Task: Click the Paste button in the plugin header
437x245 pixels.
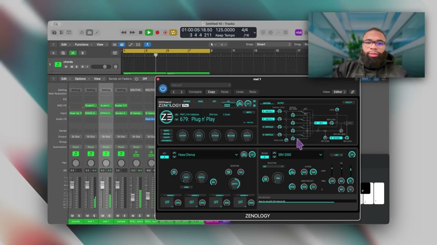Action: [x=225, y=92]
